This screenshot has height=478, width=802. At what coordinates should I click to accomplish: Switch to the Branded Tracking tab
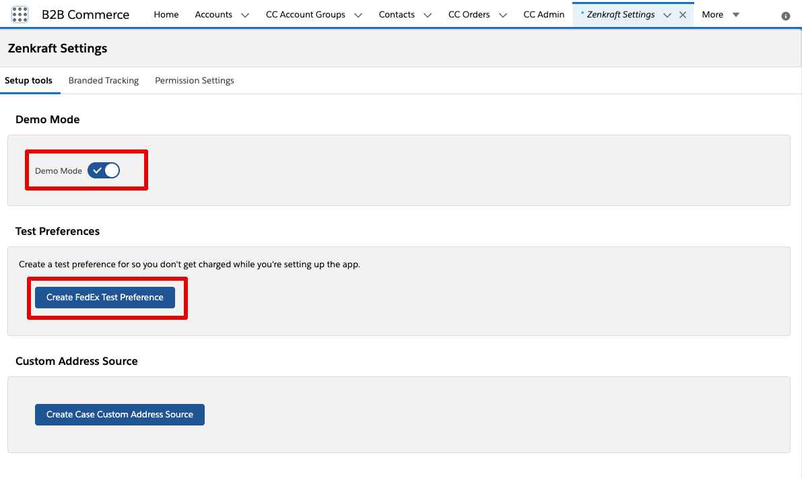(103, 80)
